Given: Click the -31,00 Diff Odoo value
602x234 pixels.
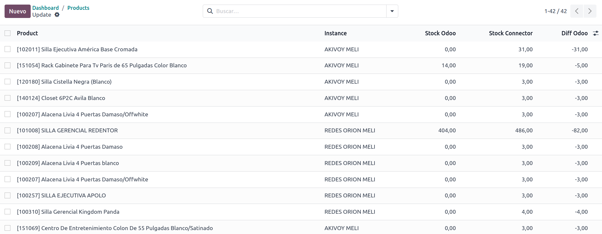Looking at the screenshot, I should point(580,49).
